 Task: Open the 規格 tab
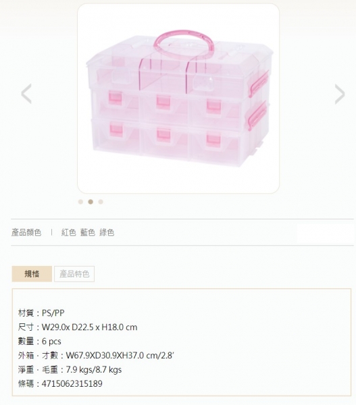tap(32, 274)
